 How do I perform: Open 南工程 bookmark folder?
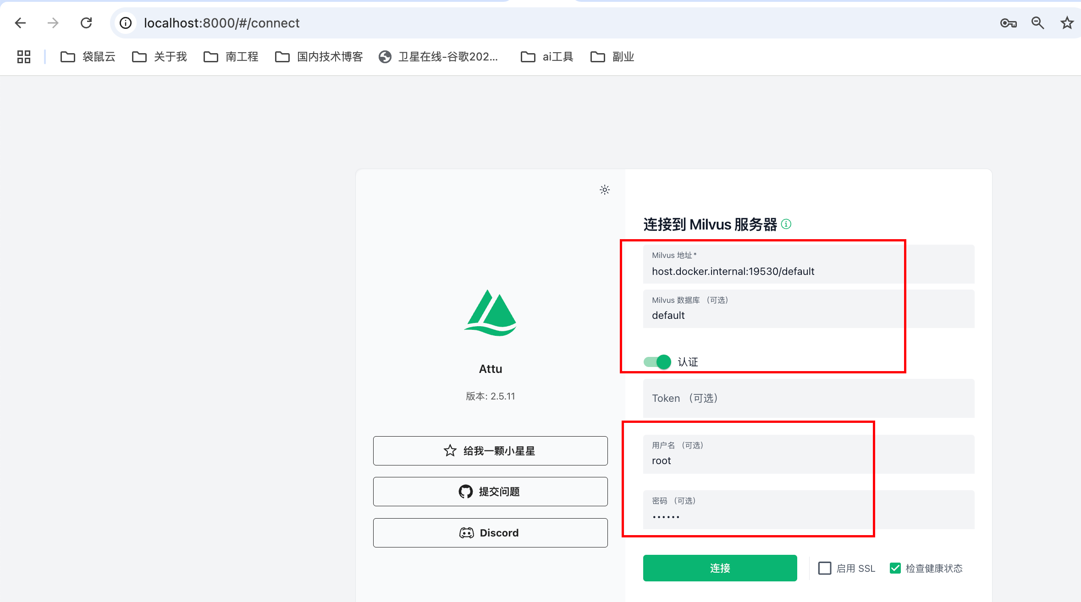(231, 57)
